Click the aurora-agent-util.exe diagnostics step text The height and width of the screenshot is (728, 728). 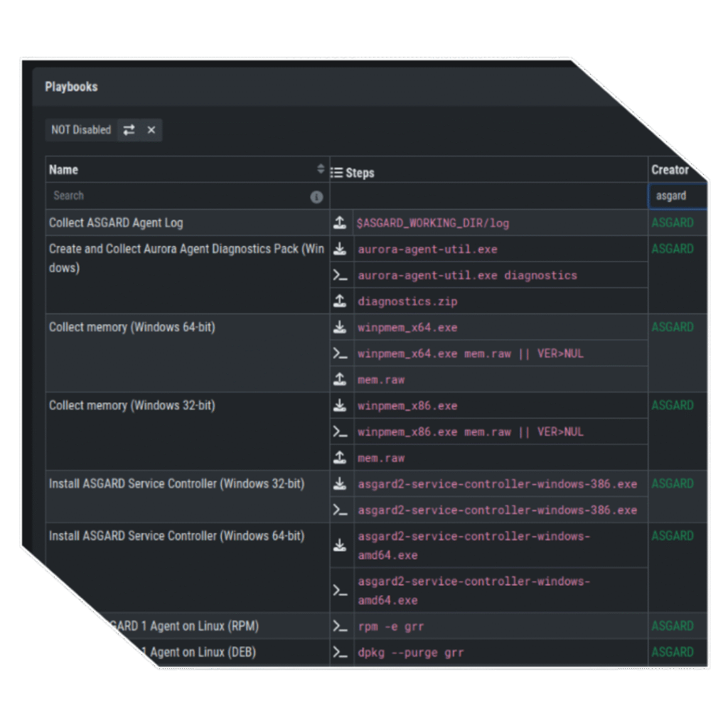tap(467, 275)
